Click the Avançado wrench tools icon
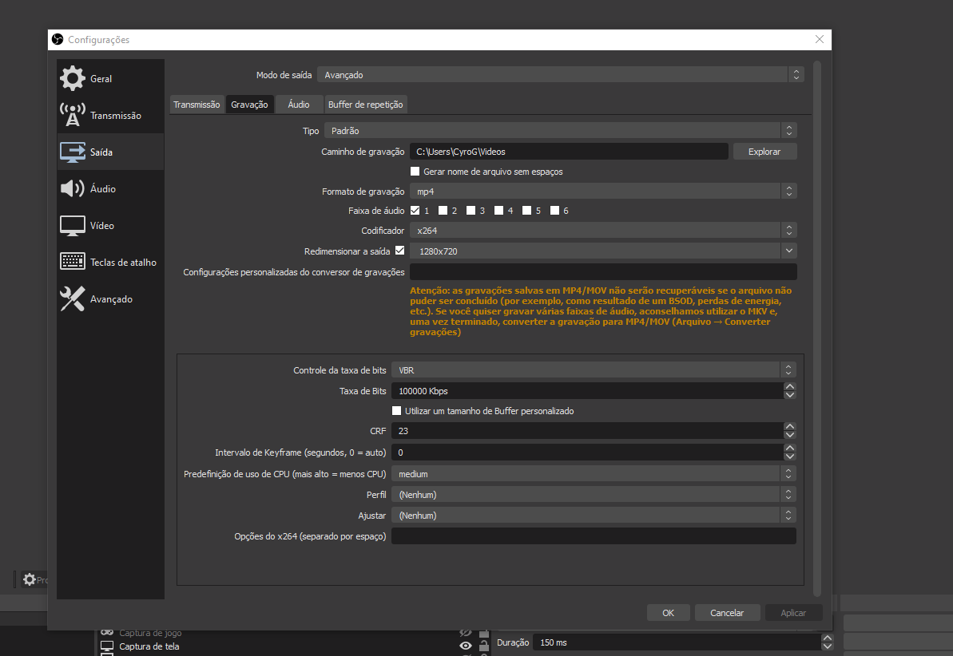 [73, 298]
